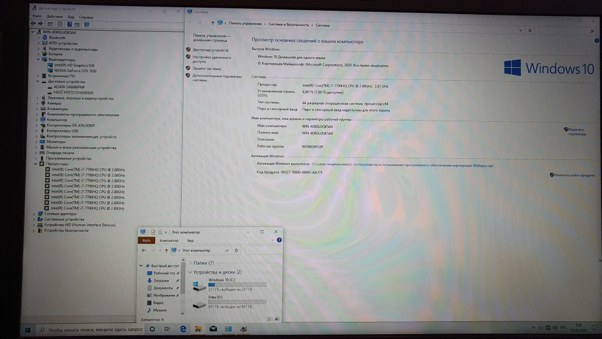The height and width of the screenshot is (339, 602).
Task: Click the back arrow in Device Manager toolbar
Action: [x=33, y=24]
